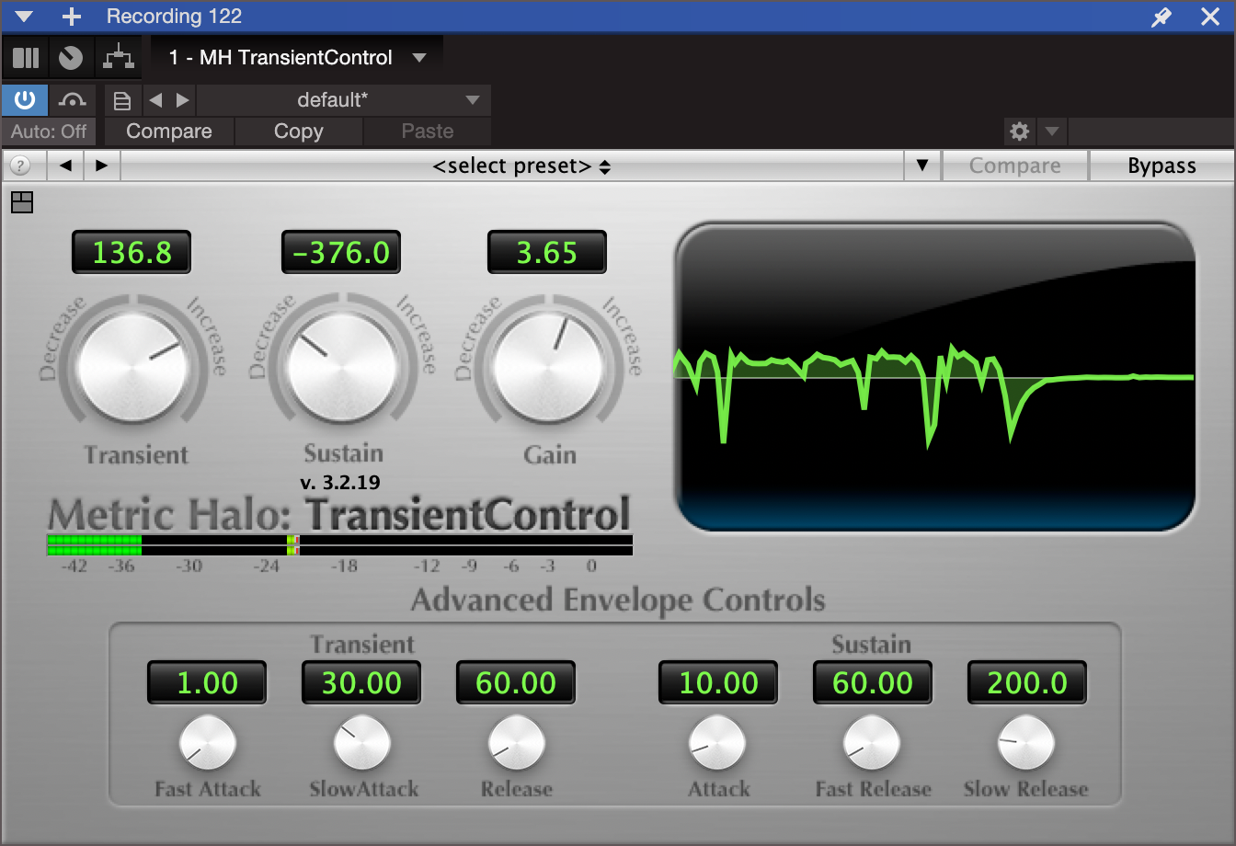Image resolution: width=1236 pixels, height=846 pixels.
Task: Open the black triangle preset options menu
Action: tap(922, 166)
